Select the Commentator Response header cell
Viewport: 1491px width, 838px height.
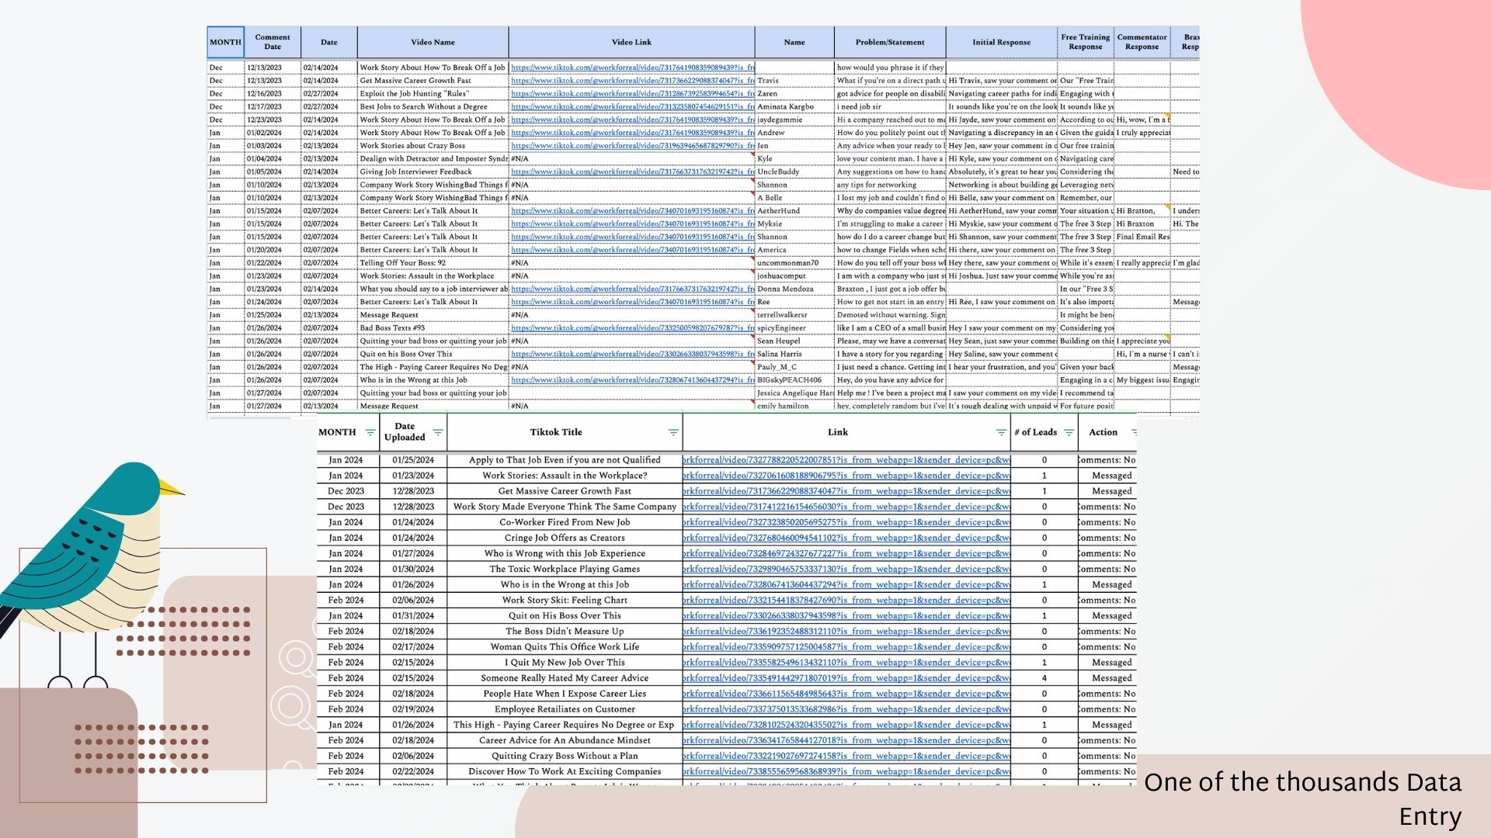(1142, 42)
